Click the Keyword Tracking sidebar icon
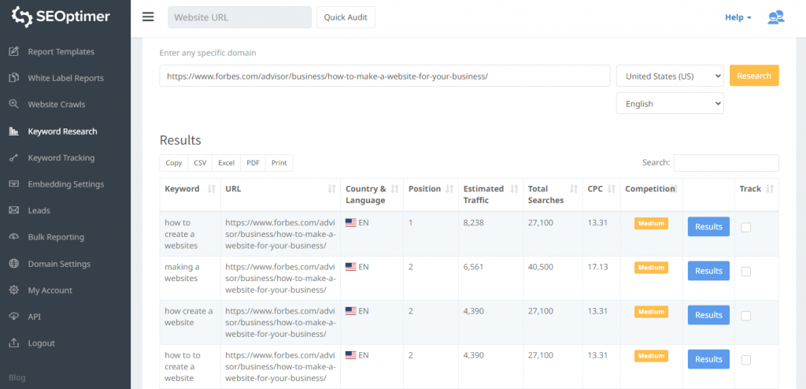Viewport: 806px width, 389px height. (x=13, y=157)
